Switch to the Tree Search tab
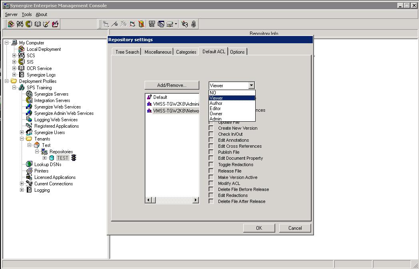Image resolution: width=419 pixels, height=269 pixels. (x=127, y=52)
